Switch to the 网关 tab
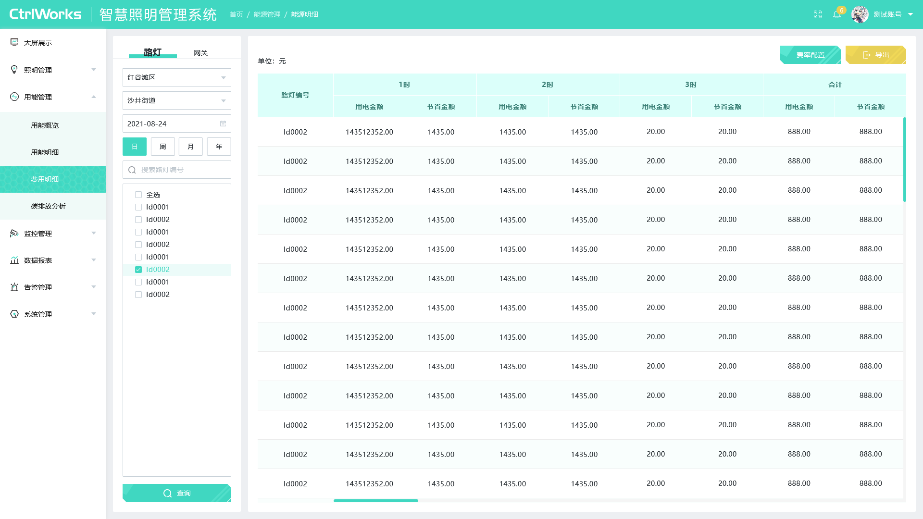This screenshot has height=519, width=923. point(200,53)
